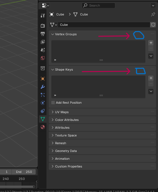
Task: Open the Tool properties tab
Action: click(x=43, y=16)
